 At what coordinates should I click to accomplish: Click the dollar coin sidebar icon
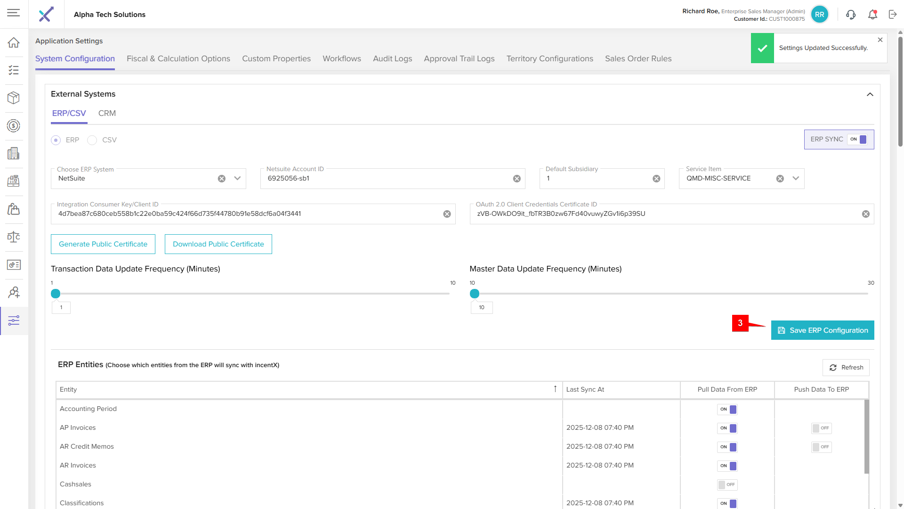(x=14, y=126)
